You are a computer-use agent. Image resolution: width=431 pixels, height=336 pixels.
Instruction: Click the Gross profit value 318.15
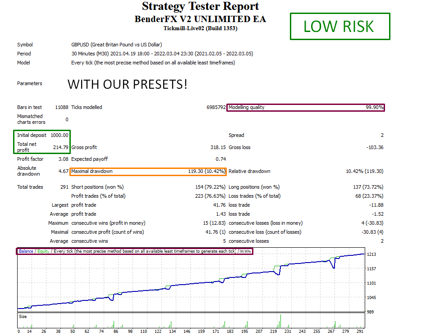[218, 147]
